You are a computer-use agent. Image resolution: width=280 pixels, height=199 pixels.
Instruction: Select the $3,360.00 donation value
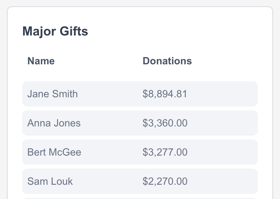[x=165, y=123]
